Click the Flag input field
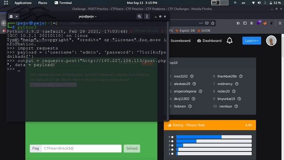This screenshot has width=284, height=160. click(x=82, y=148)
